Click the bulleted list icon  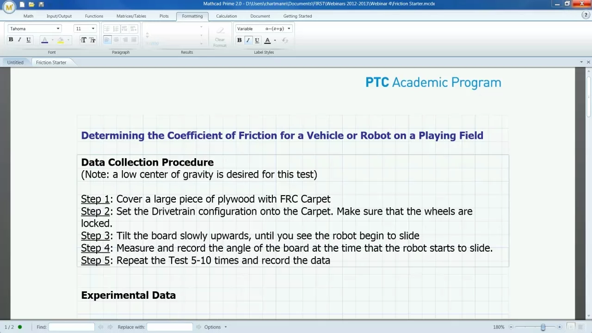[107, 29]
